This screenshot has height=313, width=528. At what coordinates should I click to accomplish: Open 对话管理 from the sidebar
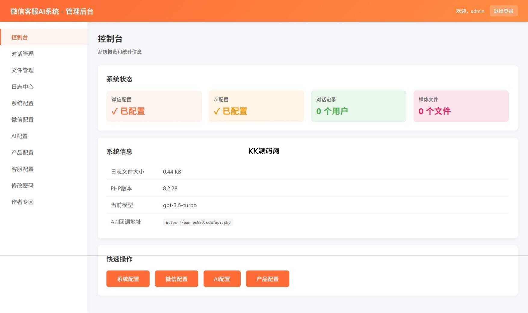[x=22, y=54]
